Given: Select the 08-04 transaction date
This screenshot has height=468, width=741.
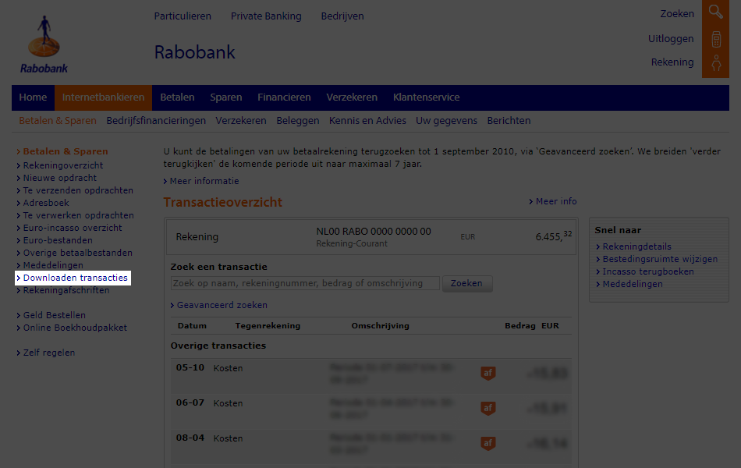Looking at the screenshot, I should [x=190, y=438].
